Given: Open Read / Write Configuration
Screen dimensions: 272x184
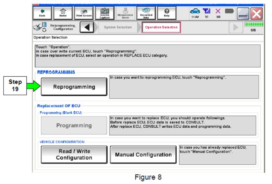Looking at the screenshot, I should [74, 154].
